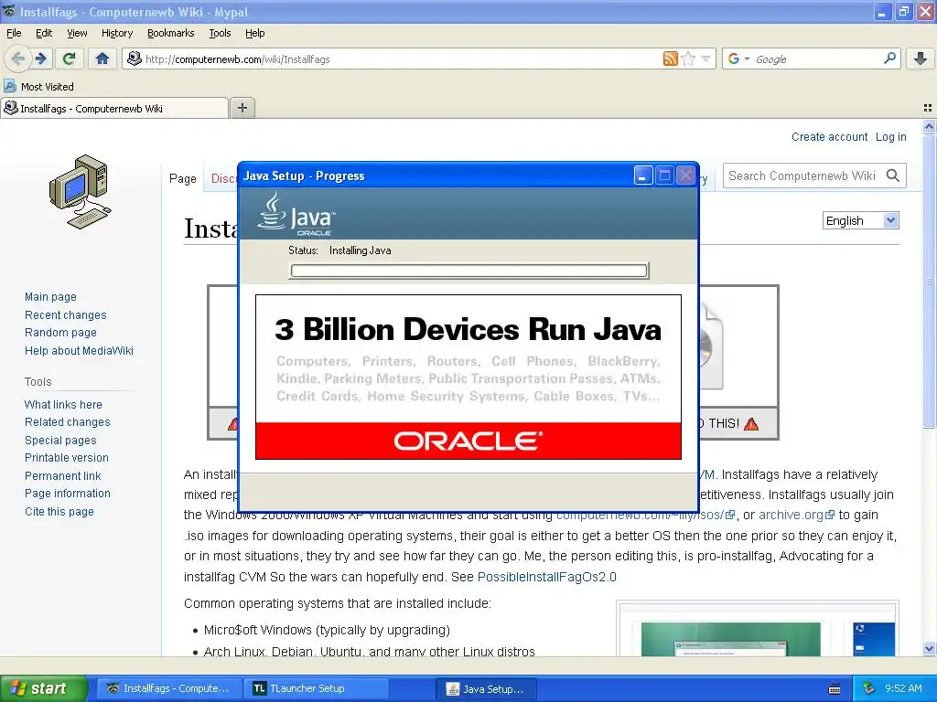The height and width of the screenshot is (702, 937).
Task: Open Random page link
Action: 60,333
